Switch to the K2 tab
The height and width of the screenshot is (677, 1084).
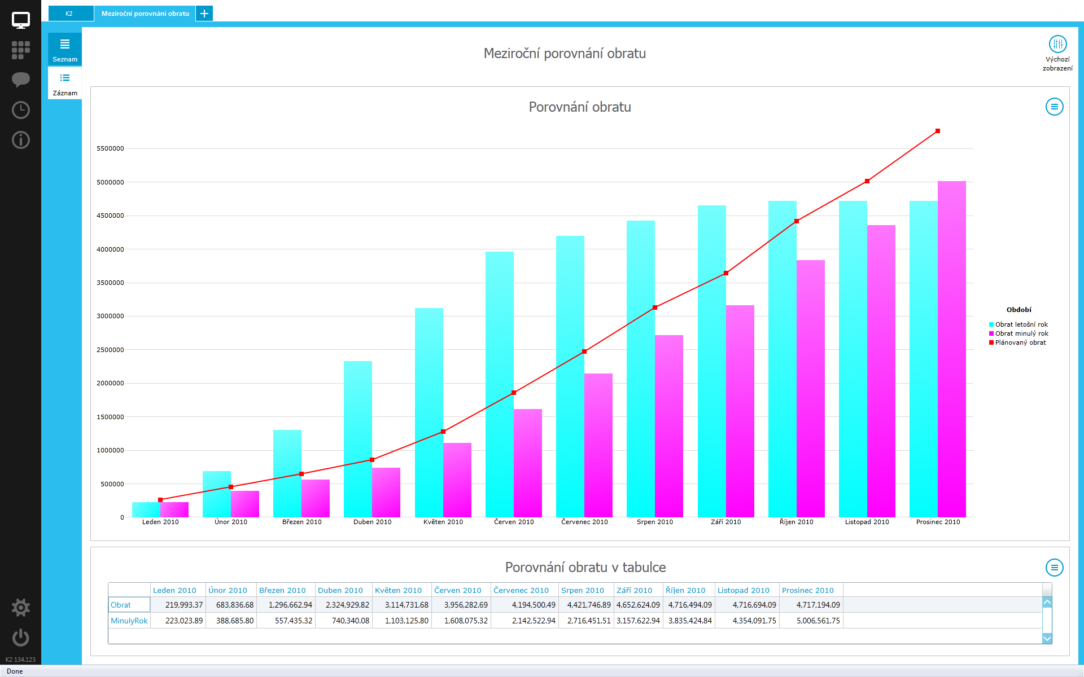coord(70,14)
